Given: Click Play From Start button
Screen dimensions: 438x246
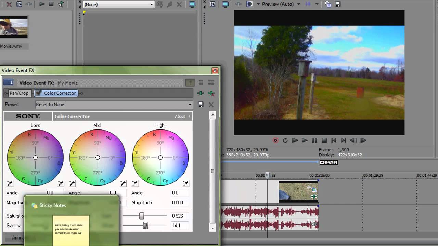Looking at the screenshot, I should coord(295,140).
